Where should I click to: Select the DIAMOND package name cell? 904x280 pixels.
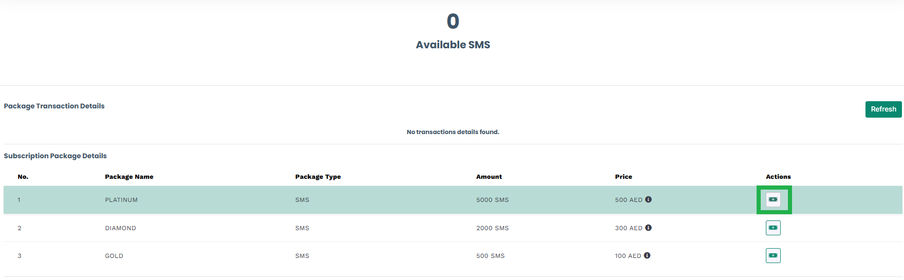click(x=121, y=228)
